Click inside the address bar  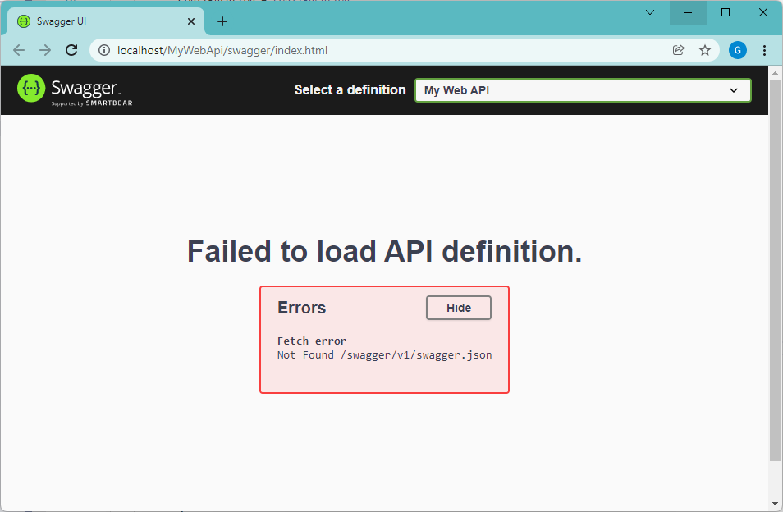click(x=328, y=50)
